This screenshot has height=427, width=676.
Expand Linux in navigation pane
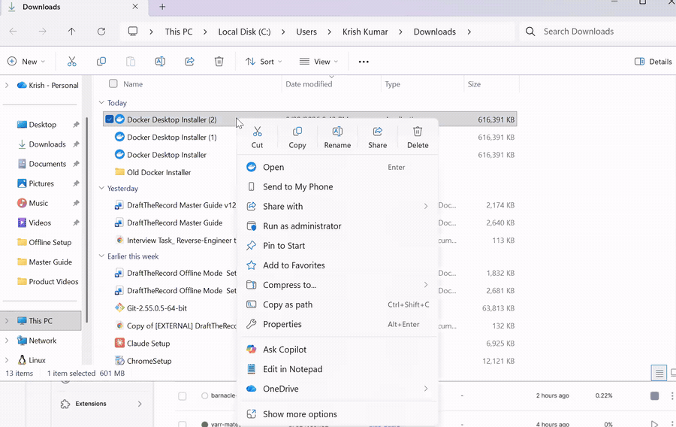pyautogui.click(x=7, y=360)
